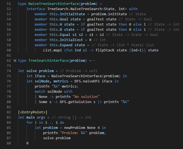Click line number 51 in the gutter
Screen dimensions: 183x149
click(x=8, y=4)
